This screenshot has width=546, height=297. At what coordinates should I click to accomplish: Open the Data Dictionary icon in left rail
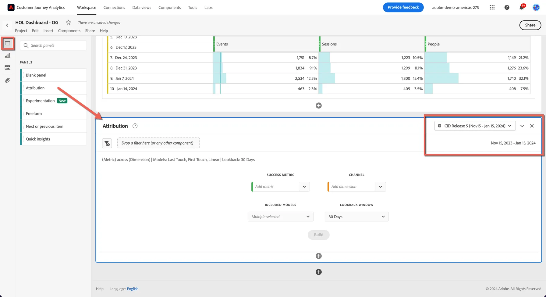(8, 81)
